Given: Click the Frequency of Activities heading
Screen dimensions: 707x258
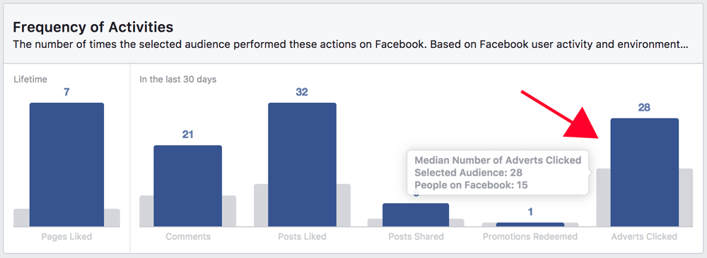Looking at the screenshot, I should 93,27.
